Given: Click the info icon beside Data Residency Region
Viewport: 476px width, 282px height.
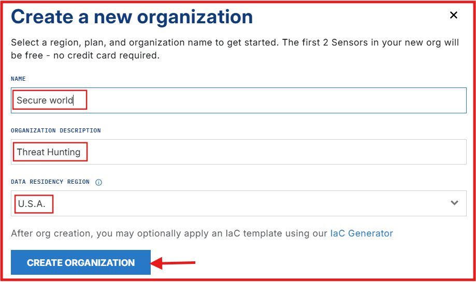Looking at the screenshot, I should coord(98,182).
